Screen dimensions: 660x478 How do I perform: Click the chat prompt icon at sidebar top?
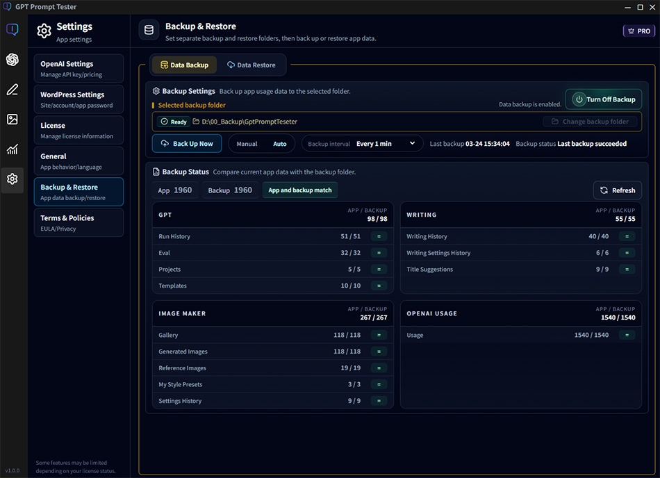(x=13, y=30)
